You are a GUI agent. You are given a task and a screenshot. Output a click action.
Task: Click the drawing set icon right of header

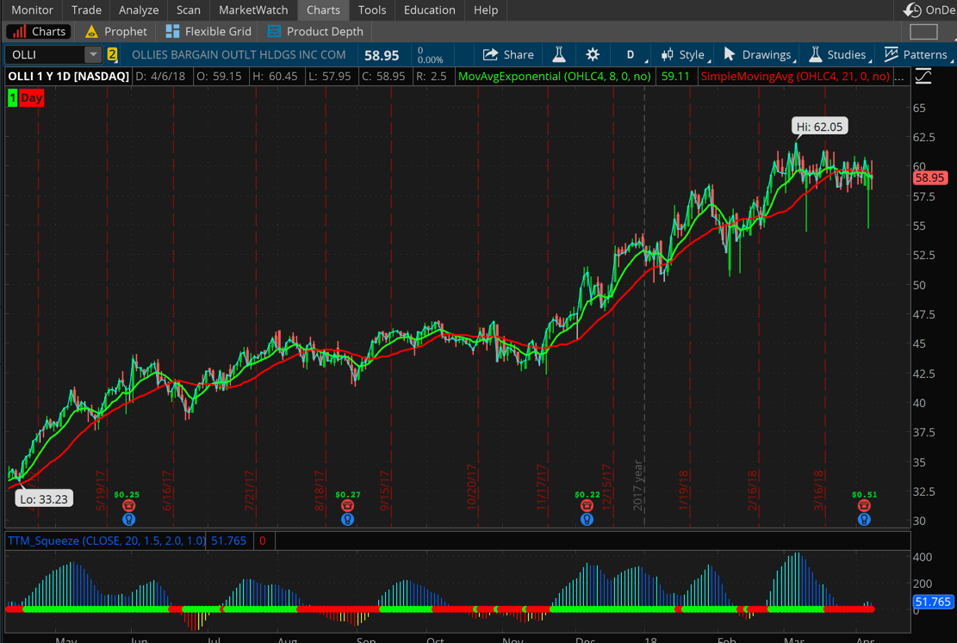coord(923,77)
